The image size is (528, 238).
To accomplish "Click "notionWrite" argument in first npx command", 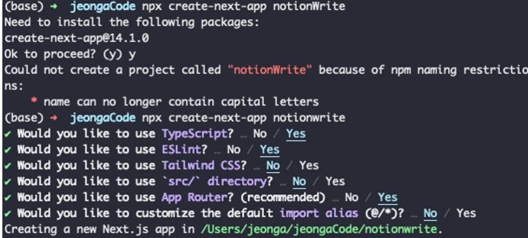I will 309,6.
